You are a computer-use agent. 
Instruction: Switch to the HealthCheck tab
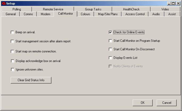pos(131,9)
